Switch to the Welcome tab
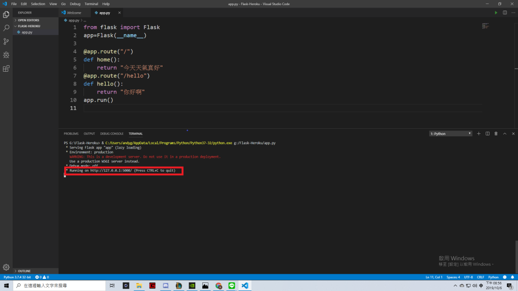Viewport: 518px width, 291px height. (74, 13)
